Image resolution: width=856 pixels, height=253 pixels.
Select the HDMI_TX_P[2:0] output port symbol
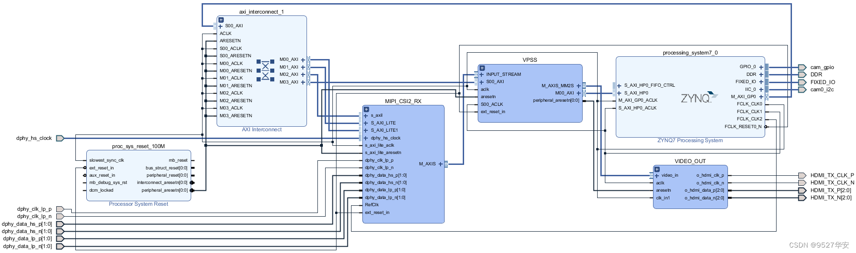point(802,190)
